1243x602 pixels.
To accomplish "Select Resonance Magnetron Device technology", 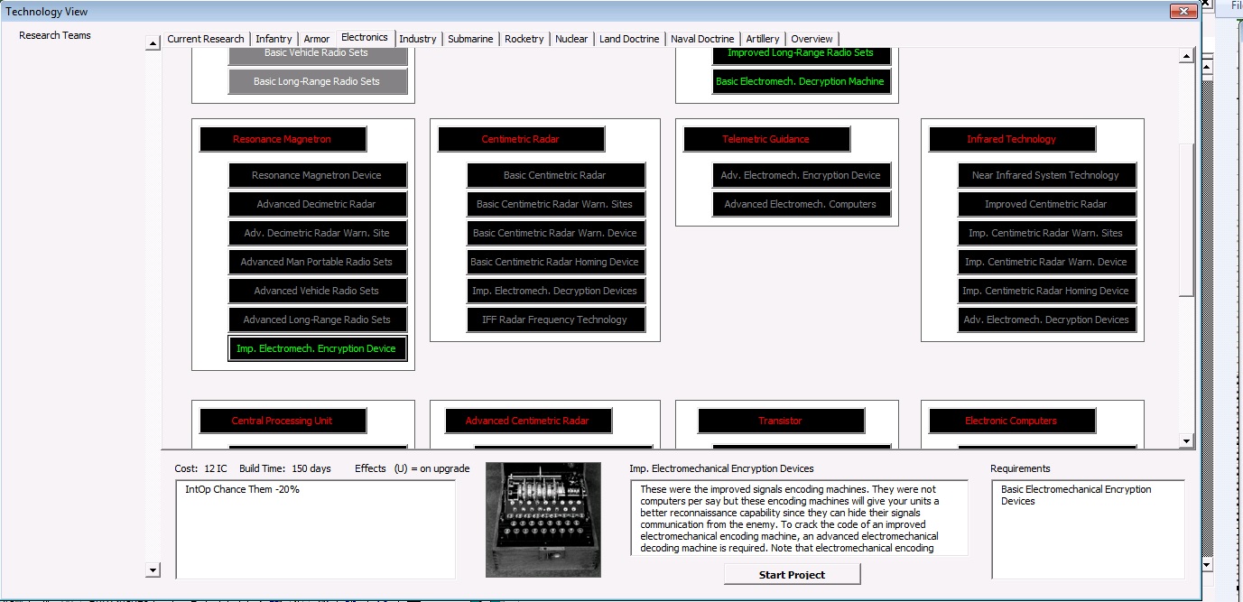I will pos(317,175).
